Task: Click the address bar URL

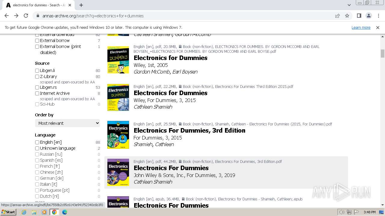Action: click(x=93, y=16)
